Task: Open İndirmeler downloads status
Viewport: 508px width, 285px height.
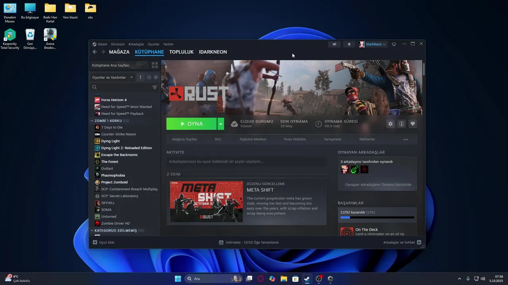Action: click(249, 242)
